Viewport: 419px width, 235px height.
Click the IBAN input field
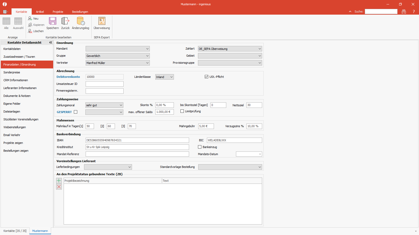137,140
